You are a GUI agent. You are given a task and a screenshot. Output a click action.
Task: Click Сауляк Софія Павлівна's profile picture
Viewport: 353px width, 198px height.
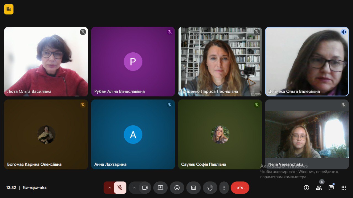point(220,135)
